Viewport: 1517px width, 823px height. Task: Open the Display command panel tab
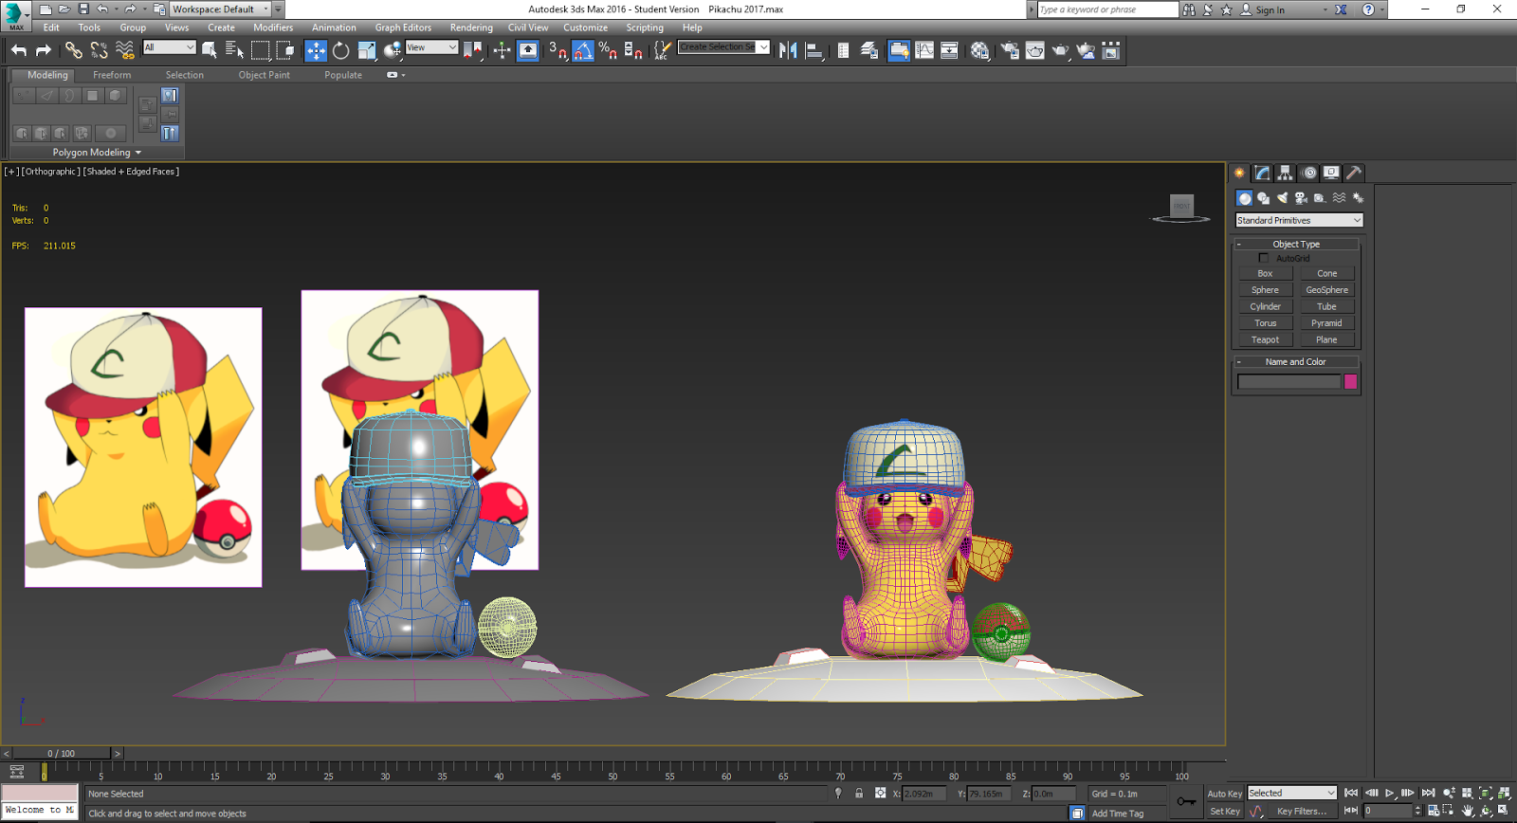coord(1331,173)
